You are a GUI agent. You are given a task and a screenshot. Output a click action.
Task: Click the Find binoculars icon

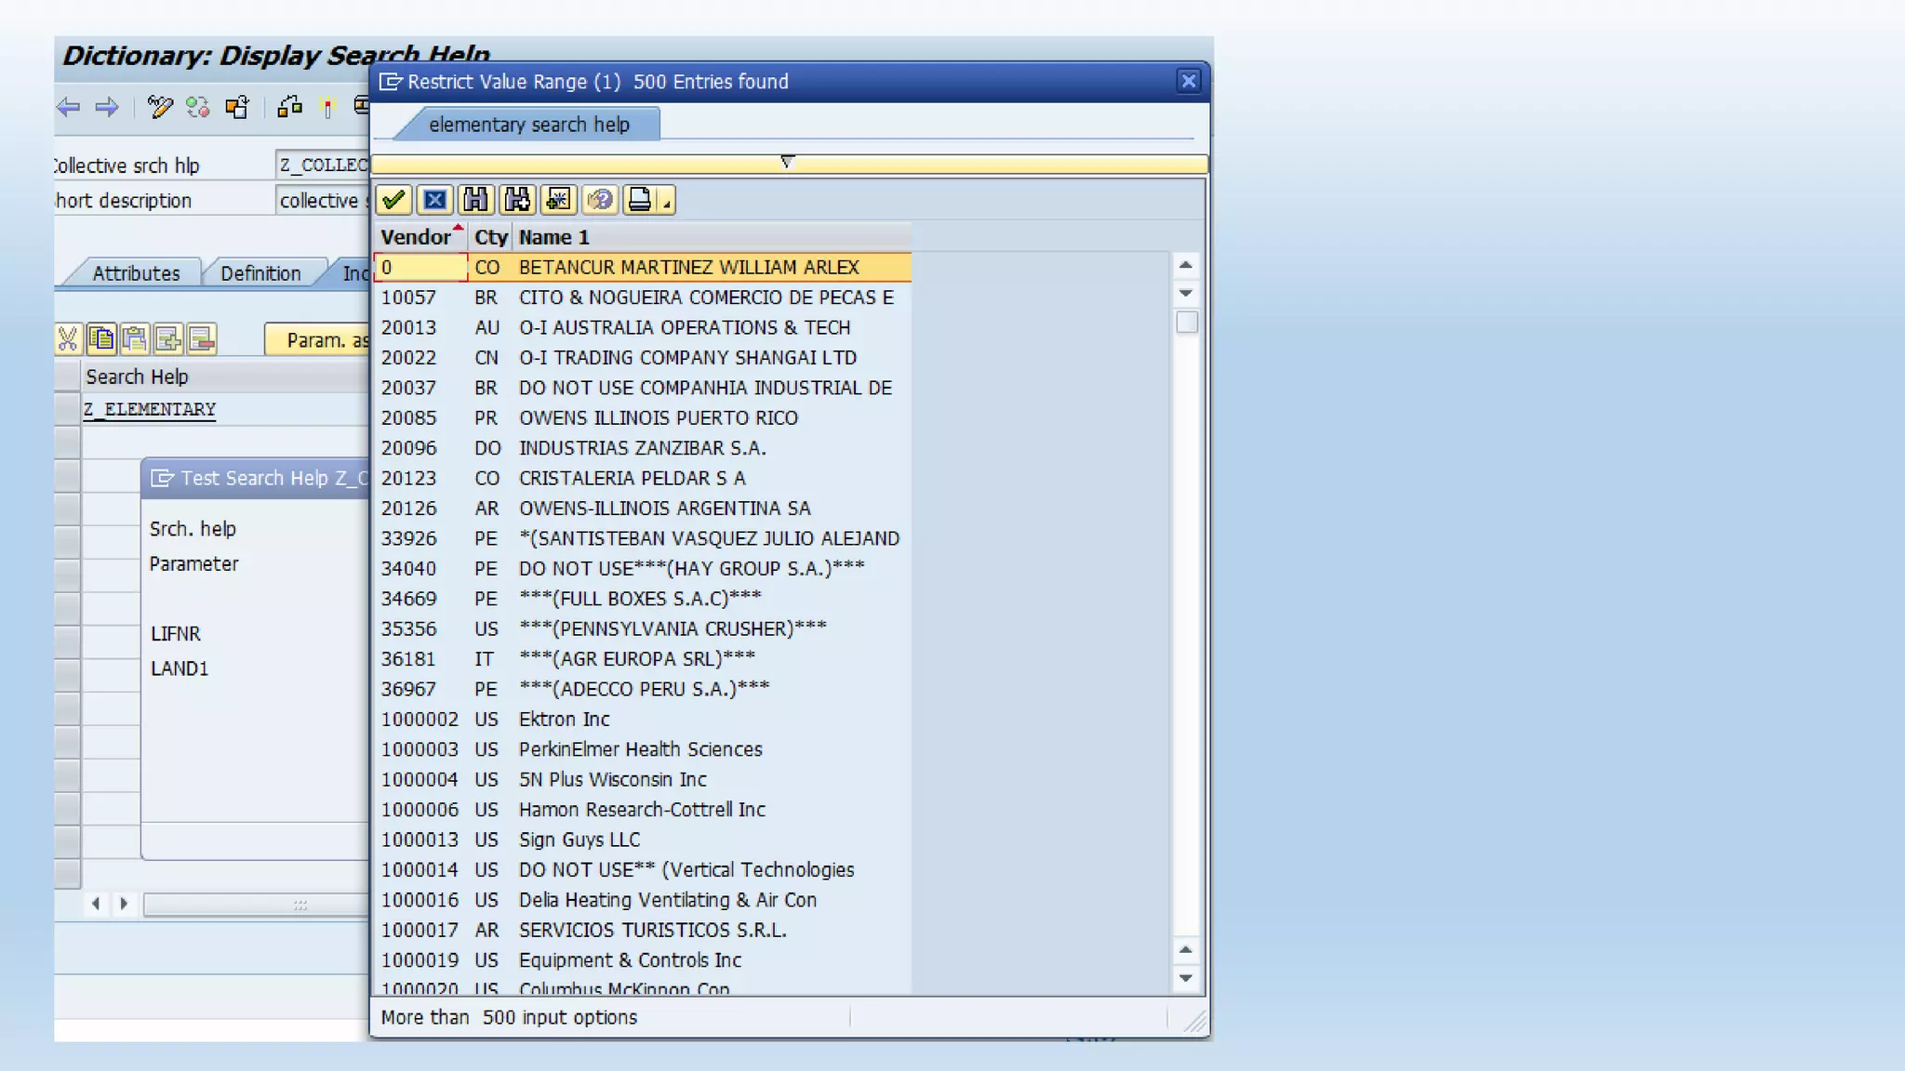tap(475, 200)
